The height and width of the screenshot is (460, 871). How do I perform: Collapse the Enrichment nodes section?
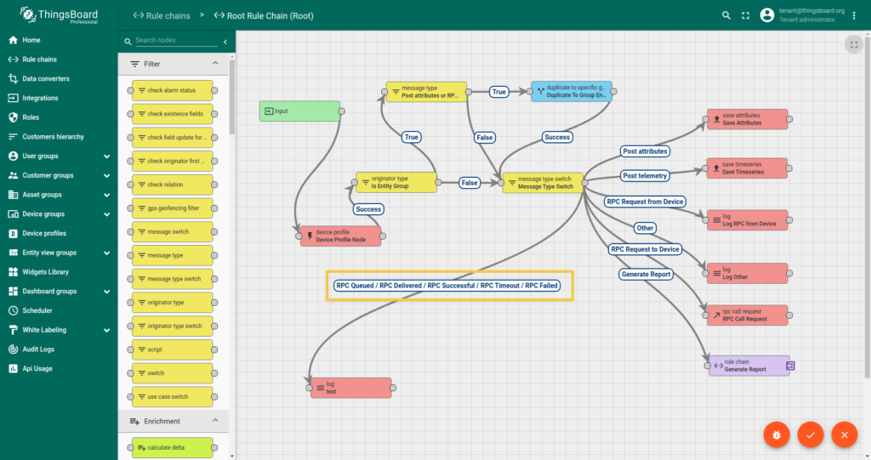[215, 421]
